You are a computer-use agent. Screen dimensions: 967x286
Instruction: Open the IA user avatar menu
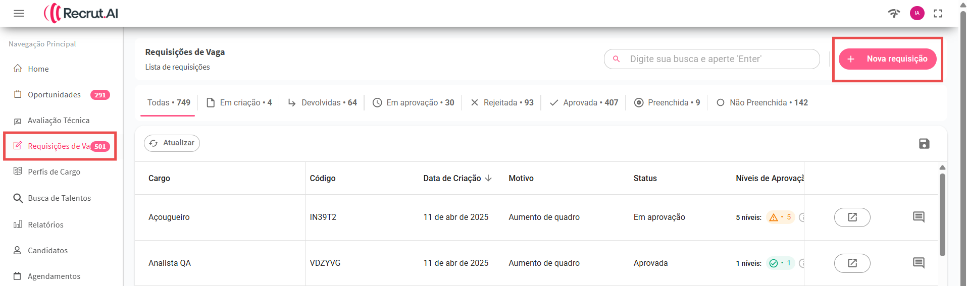(917, 14)
